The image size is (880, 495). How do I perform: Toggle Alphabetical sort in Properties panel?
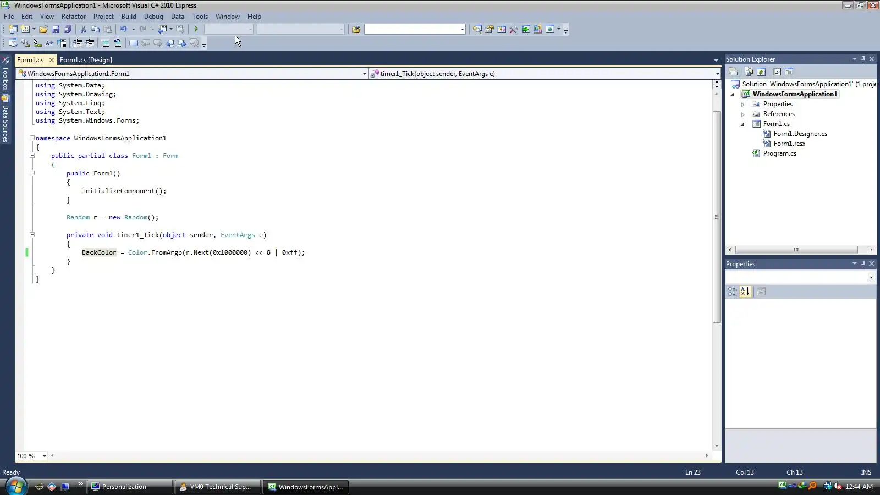[x=745, y=291]
